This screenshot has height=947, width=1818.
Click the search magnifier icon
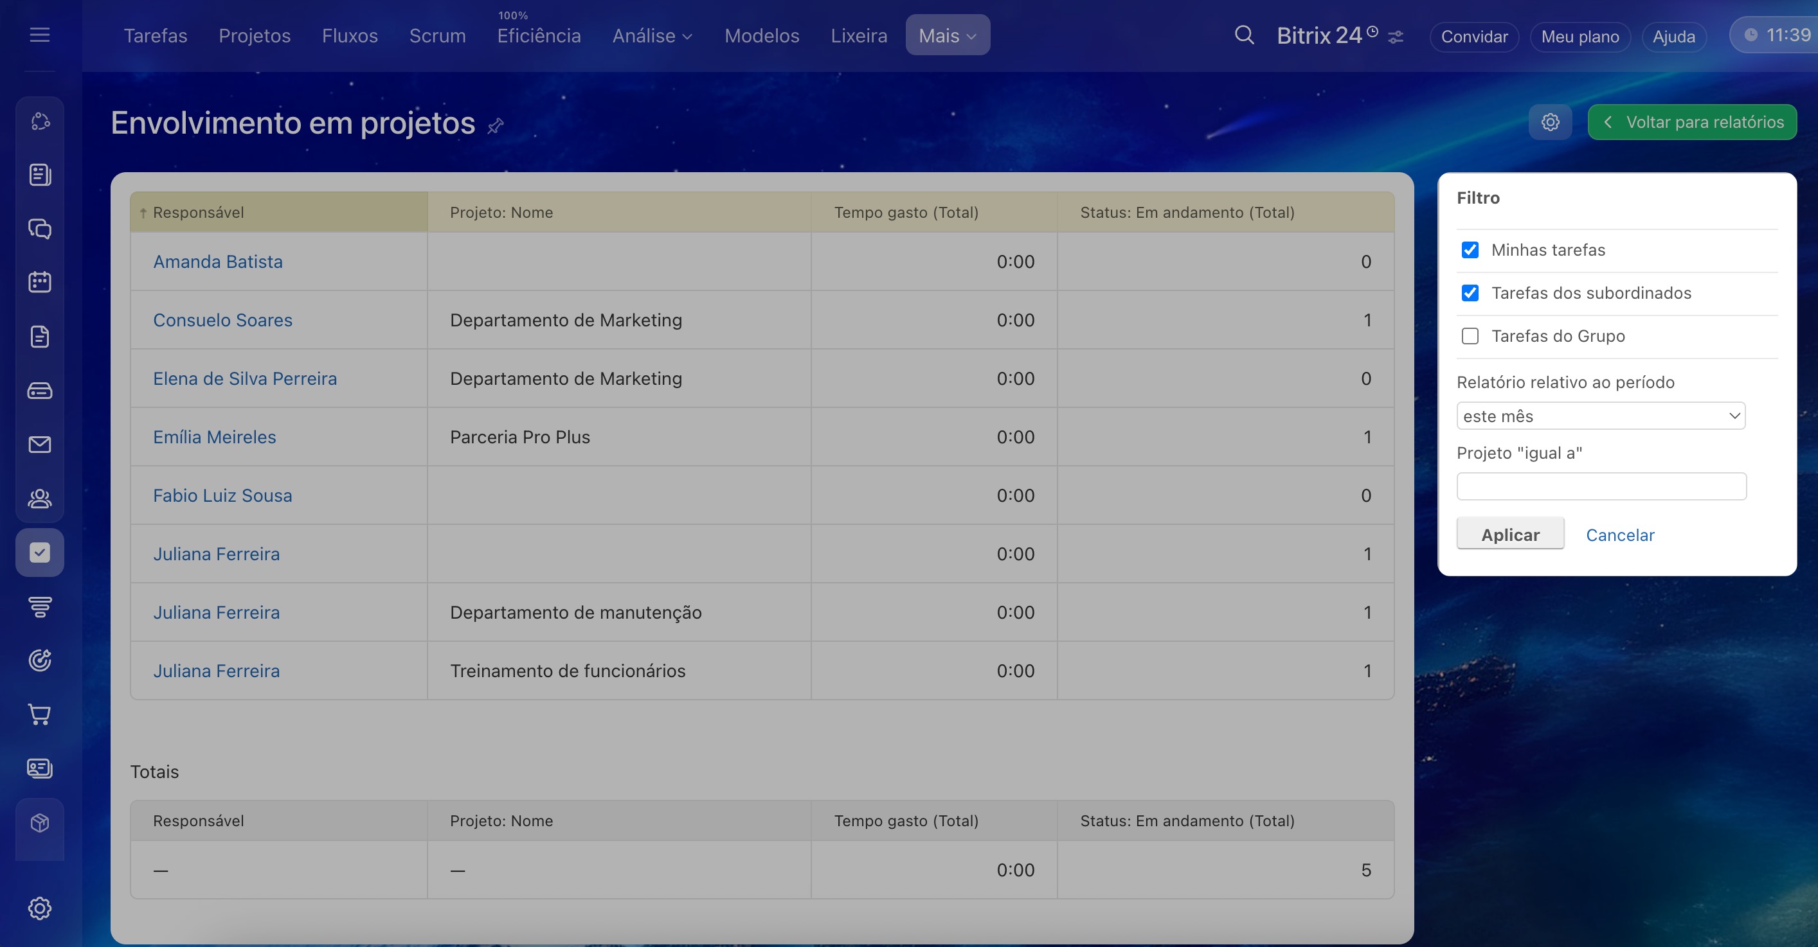[x=1244, y=35]
